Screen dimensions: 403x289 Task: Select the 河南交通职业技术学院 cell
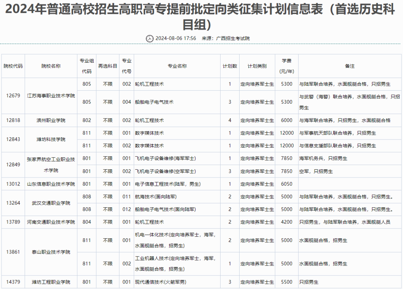(x=51, y=222)
